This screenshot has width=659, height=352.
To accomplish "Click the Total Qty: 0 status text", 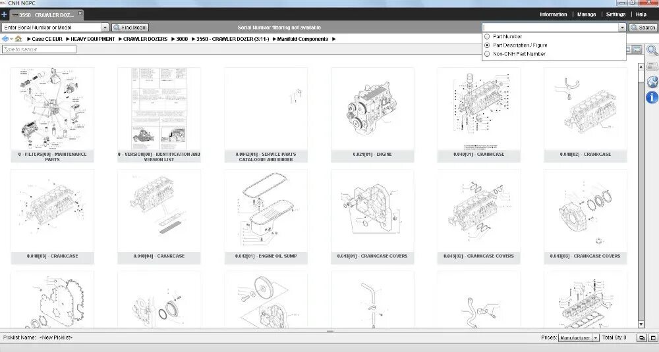I will pos(614,338).
